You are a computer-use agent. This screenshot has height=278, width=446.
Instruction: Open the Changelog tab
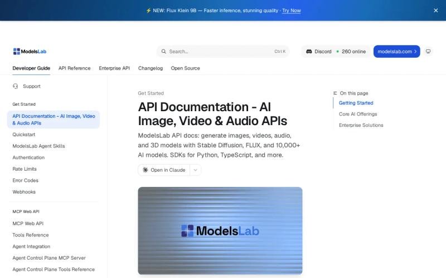(151, 68)
